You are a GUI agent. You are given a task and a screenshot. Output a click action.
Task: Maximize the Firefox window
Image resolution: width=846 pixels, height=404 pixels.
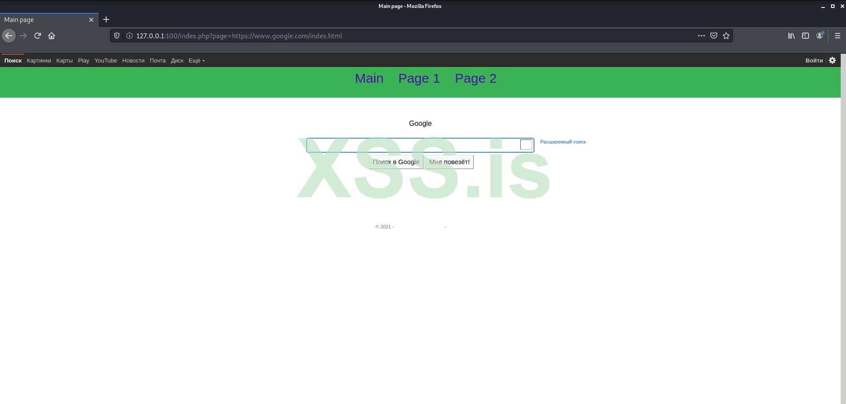[x=832, y=6]
